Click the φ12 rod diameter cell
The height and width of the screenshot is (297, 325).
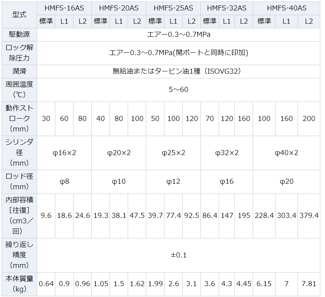[173, 182]
